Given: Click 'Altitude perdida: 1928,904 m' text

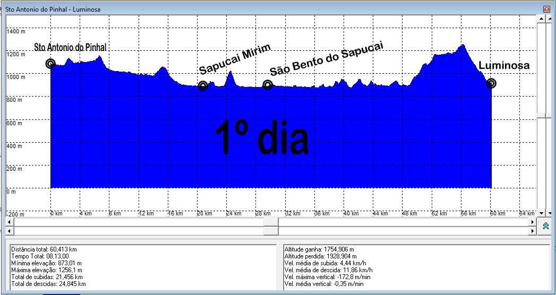Looking at the screenshot, I should tap(321, 256).
